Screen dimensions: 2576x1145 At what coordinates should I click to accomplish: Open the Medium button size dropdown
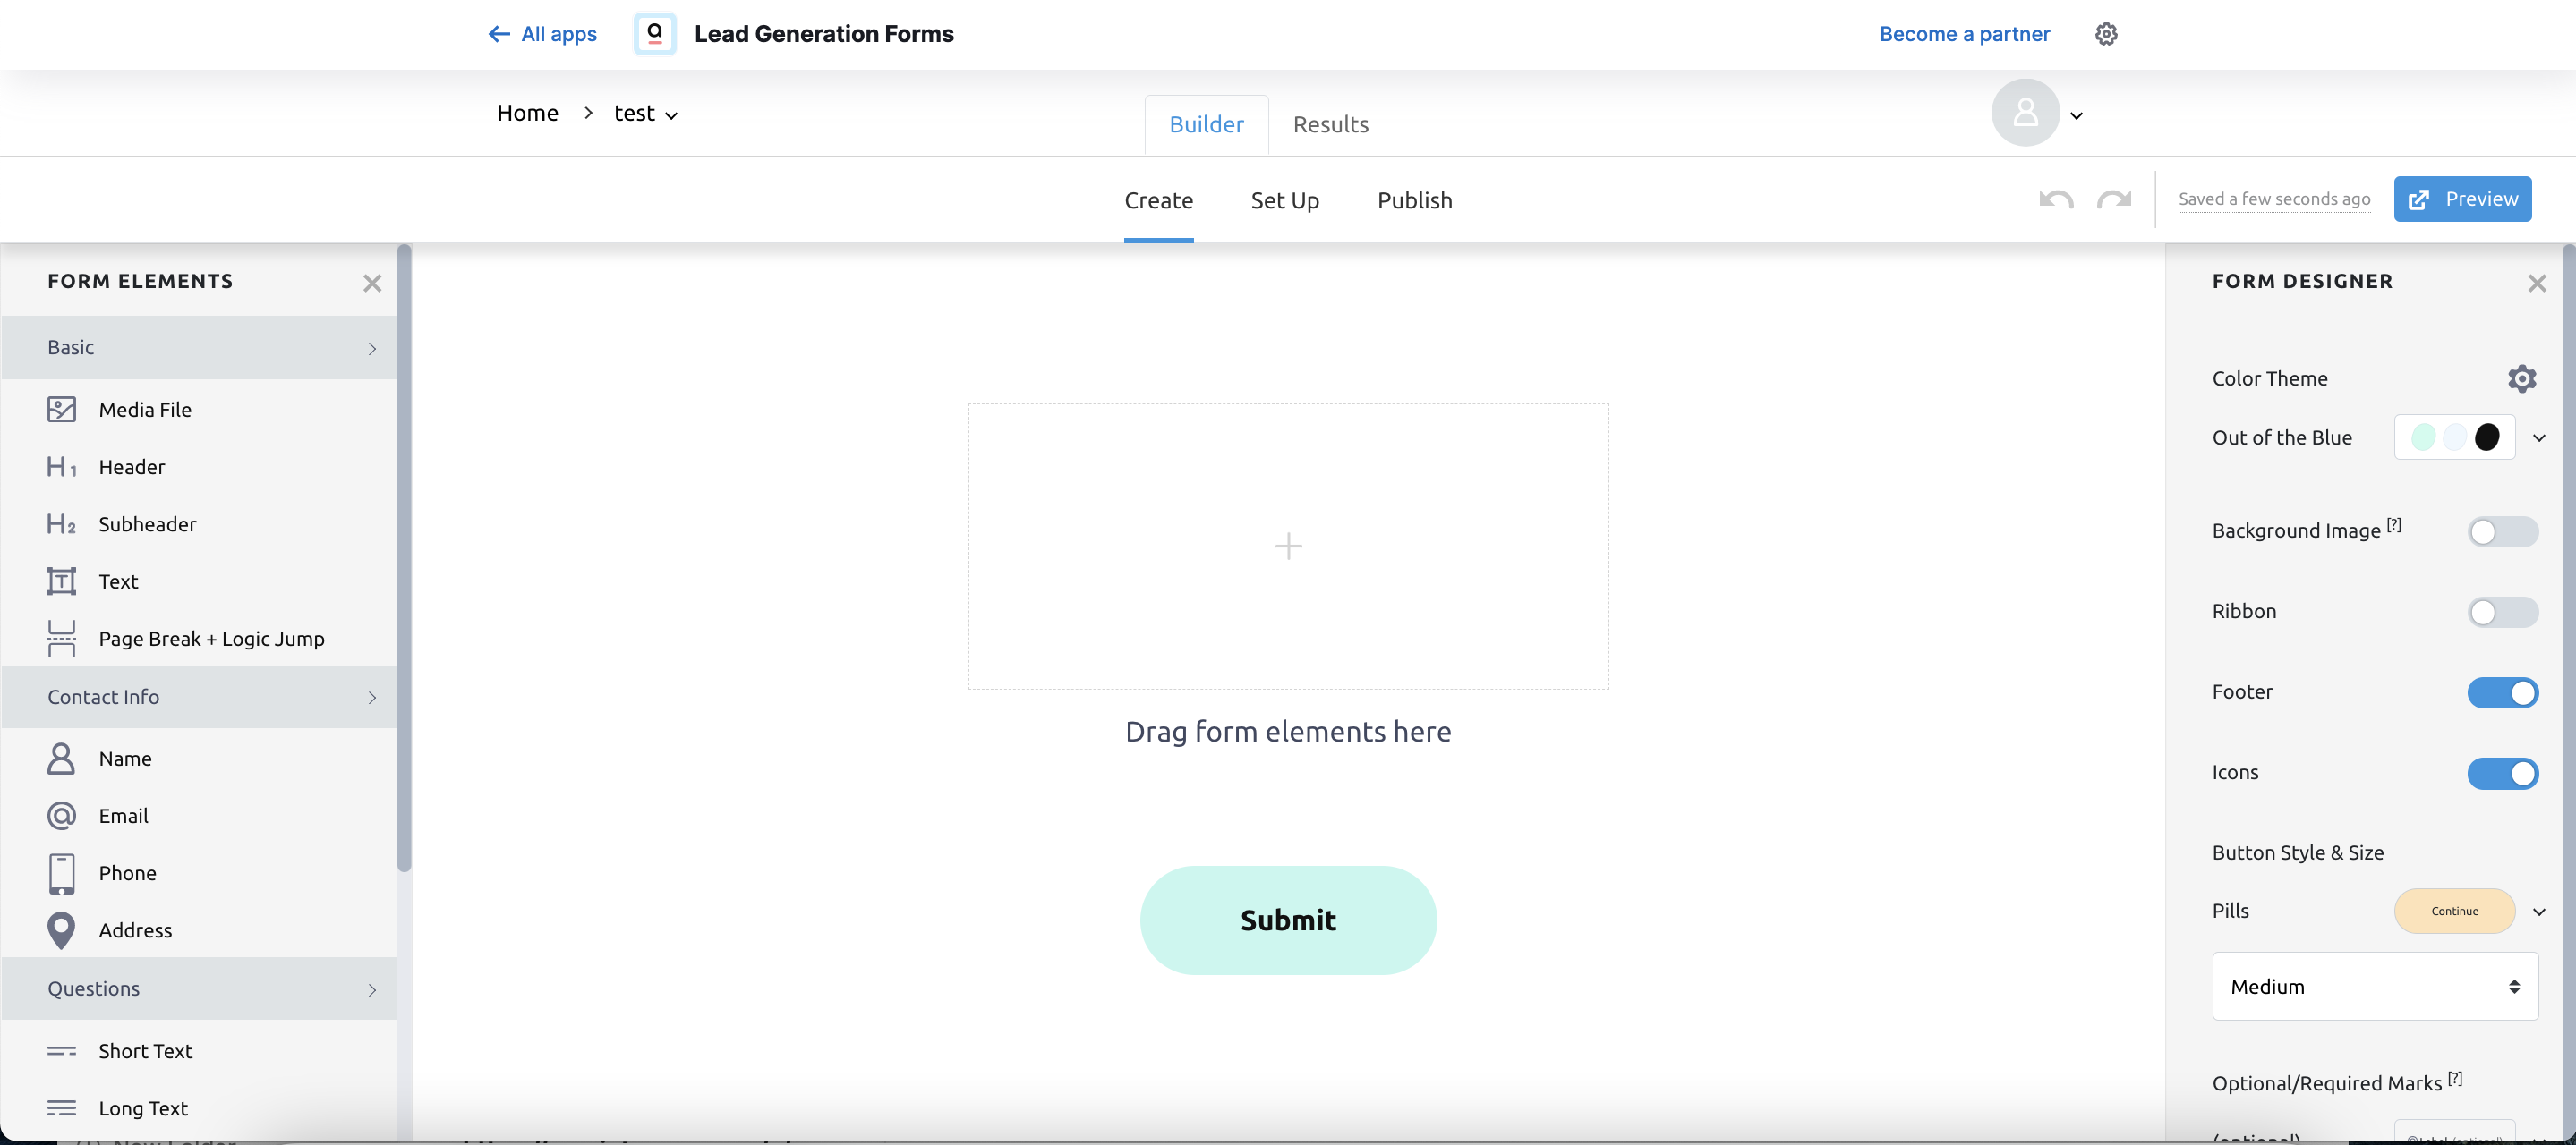pos(2374,986)
